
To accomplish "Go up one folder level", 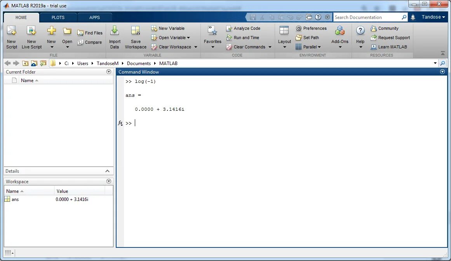I will click(25, 64).
